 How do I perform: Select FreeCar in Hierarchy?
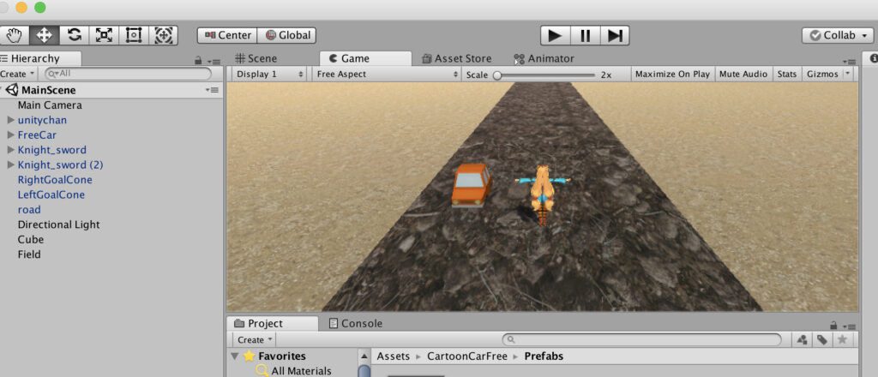[37, 135]
